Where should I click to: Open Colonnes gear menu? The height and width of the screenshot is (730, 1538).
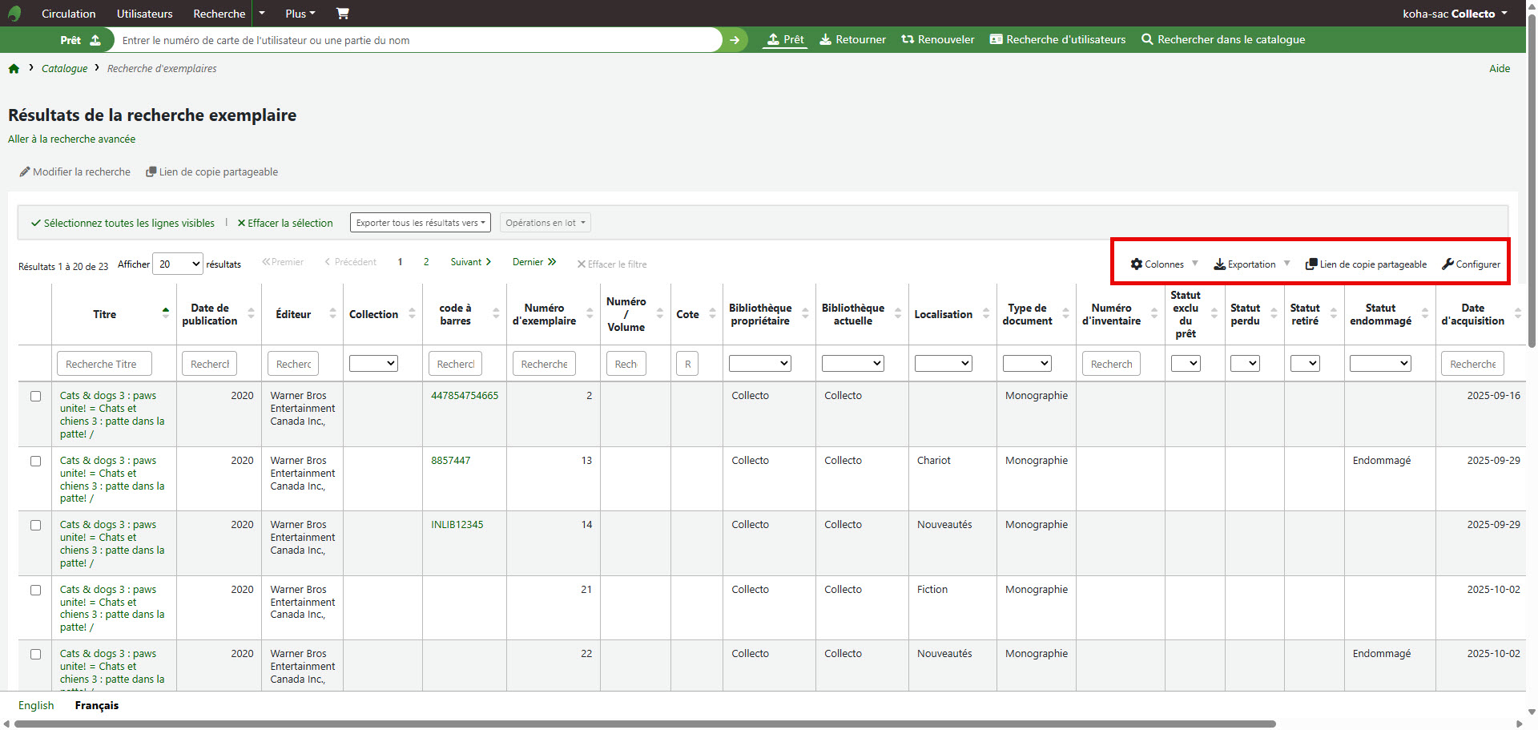(x=1137, y=264)
